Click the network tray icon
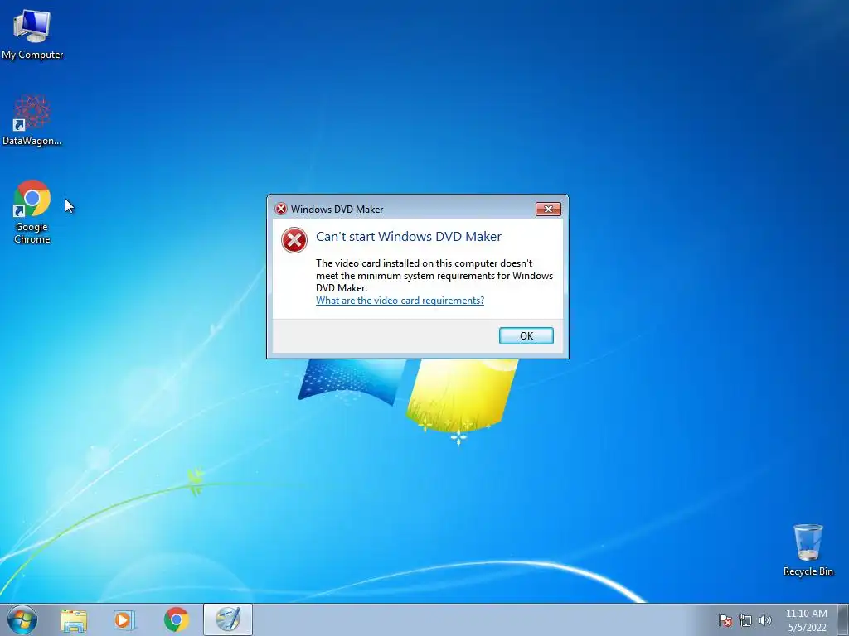This screenshot has width=849, height=636. [x=745, y=621]
